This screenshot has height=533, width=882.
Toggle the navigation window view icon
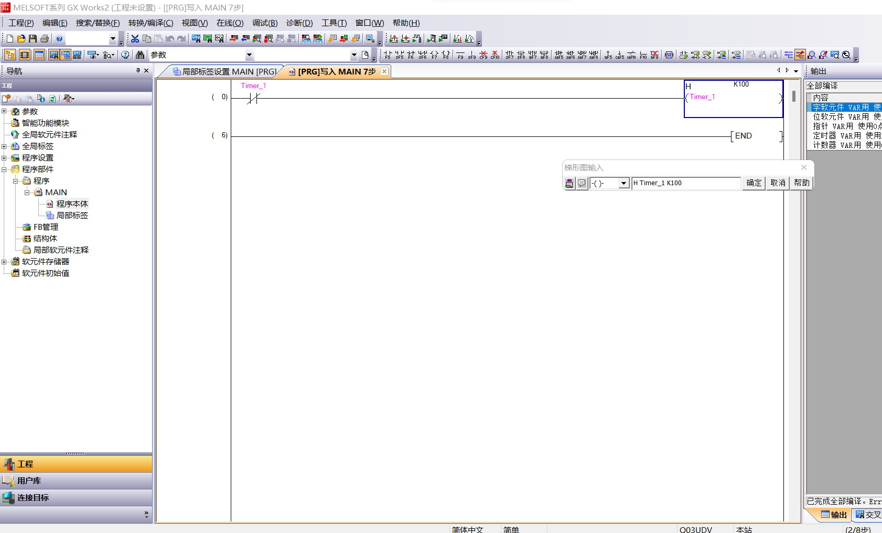(x=10, y=55)
